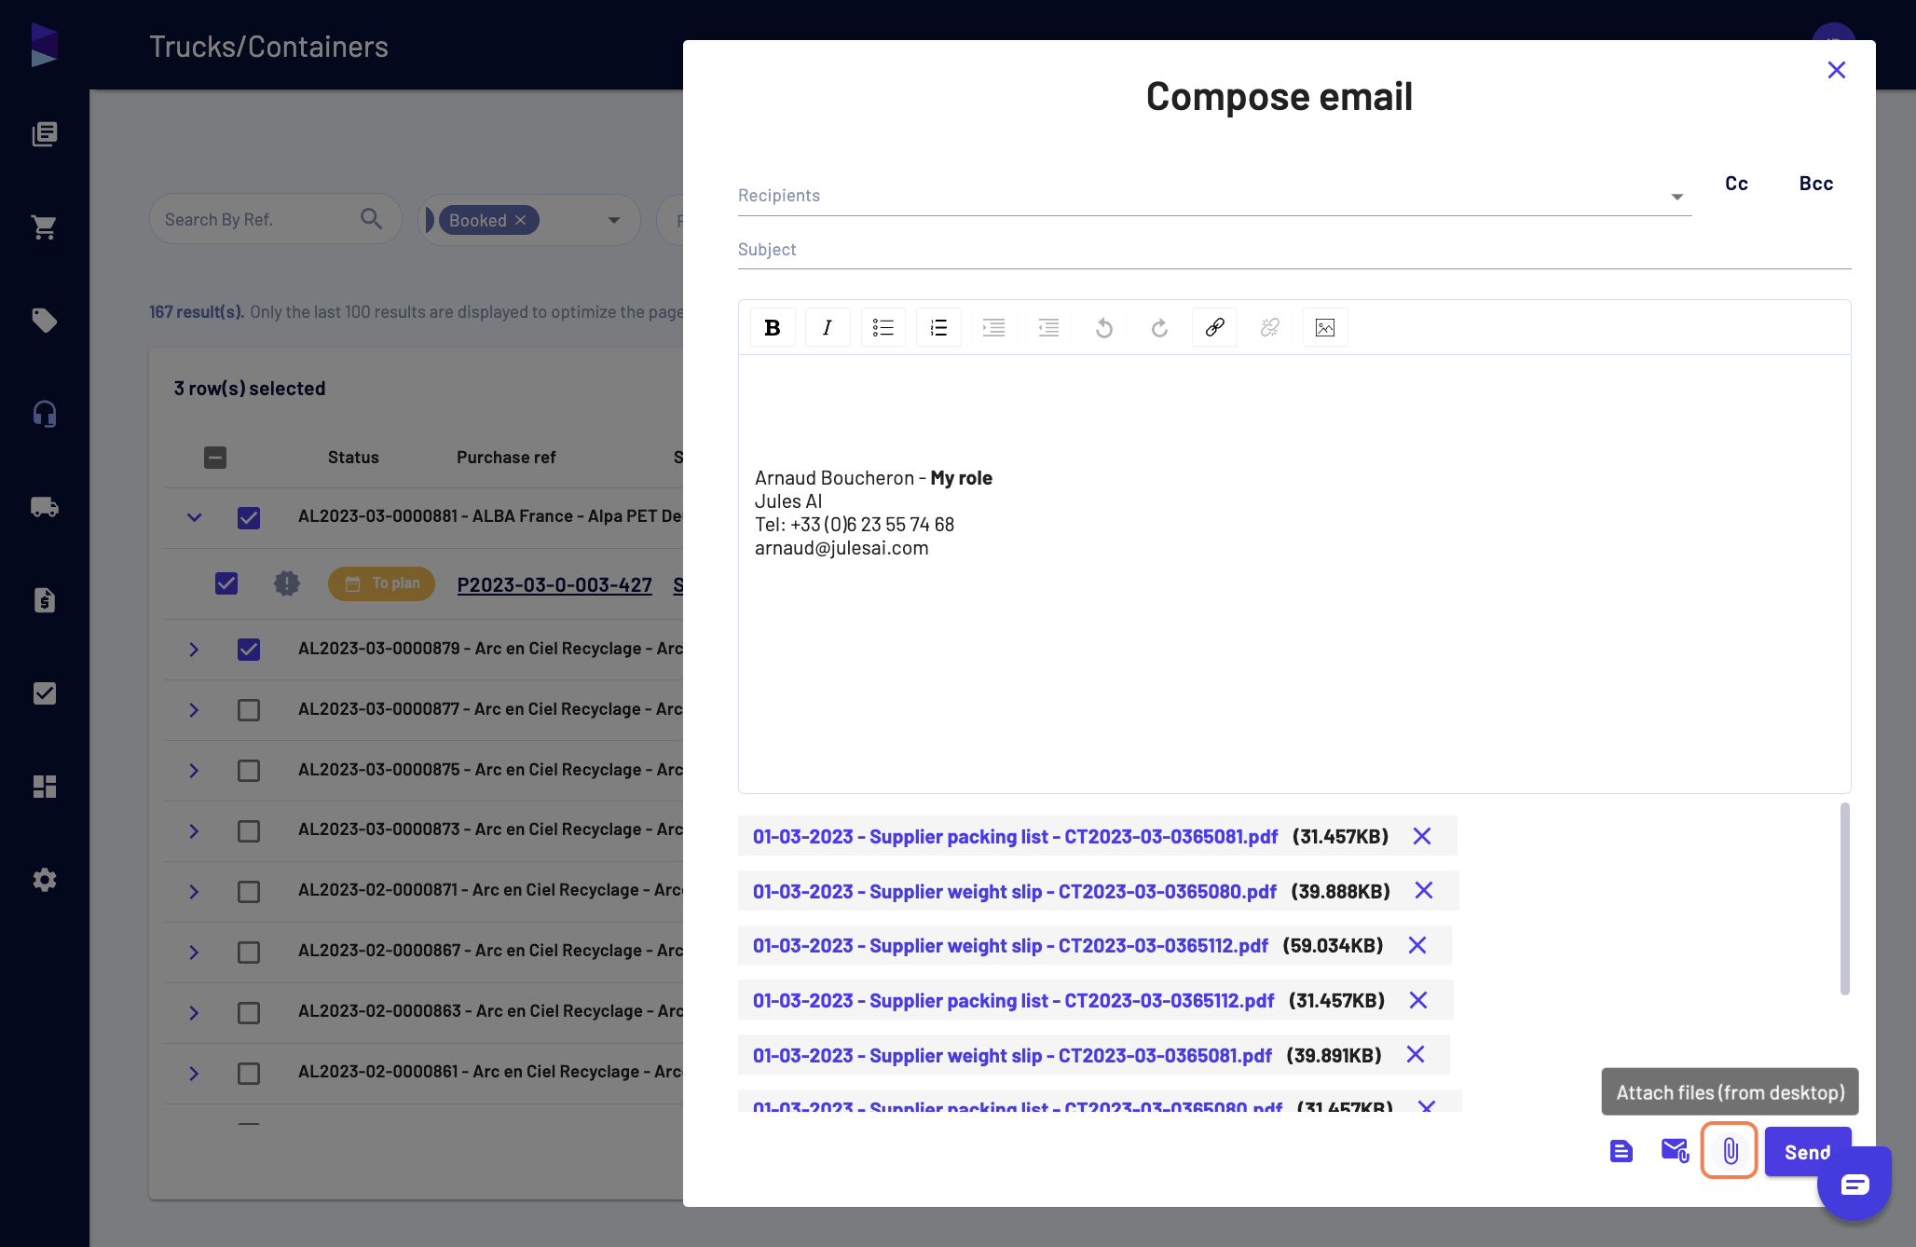The image size is (1916, 1247).
Task: Click the Subject input field
Action: tap(1294, 250)
